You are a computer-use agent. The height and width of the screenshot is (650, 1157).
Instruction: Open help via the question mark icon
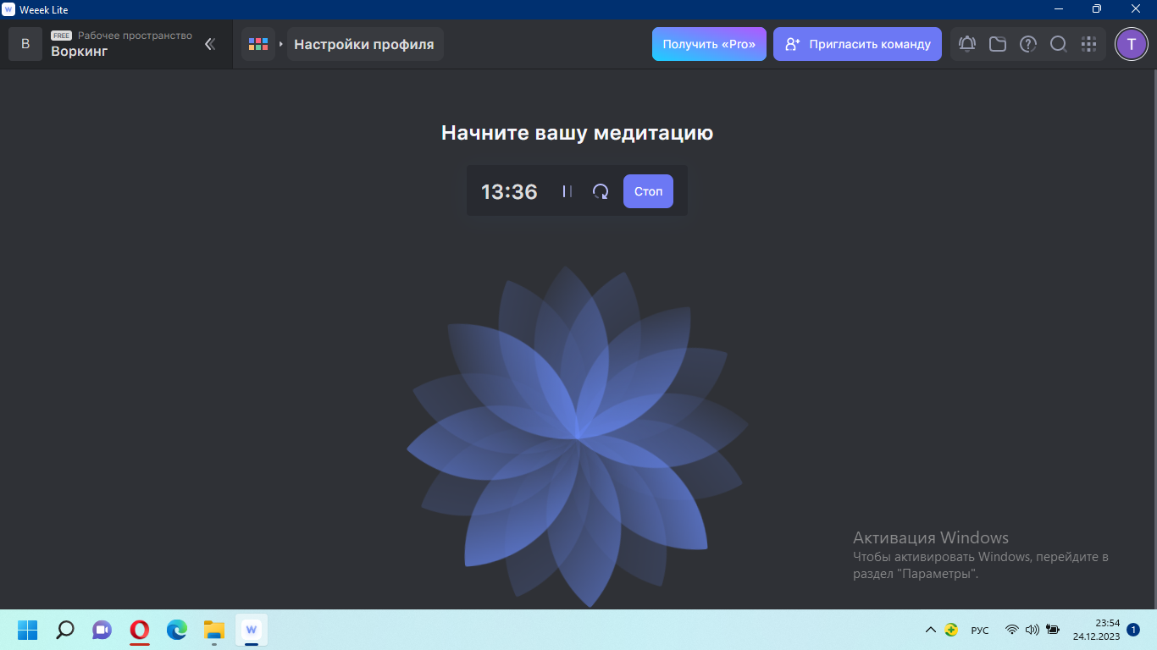point(1027,43)
